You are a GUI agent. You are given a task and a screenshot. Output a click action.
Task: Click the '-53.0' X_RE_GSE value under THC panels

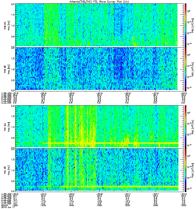click(x=71, y=194)
